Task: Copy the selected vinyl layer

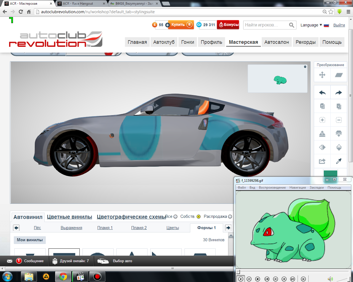Action: pyautogui.click(x=322, y=106)
